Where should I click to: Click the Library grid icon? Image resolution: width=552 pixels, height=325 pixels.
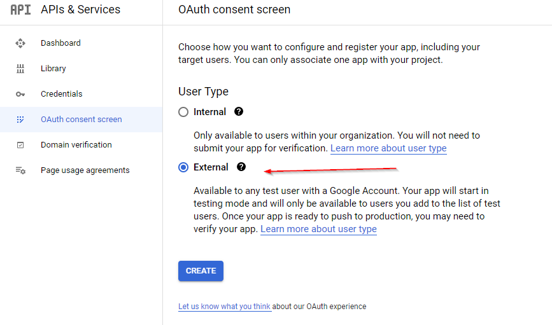20,69
